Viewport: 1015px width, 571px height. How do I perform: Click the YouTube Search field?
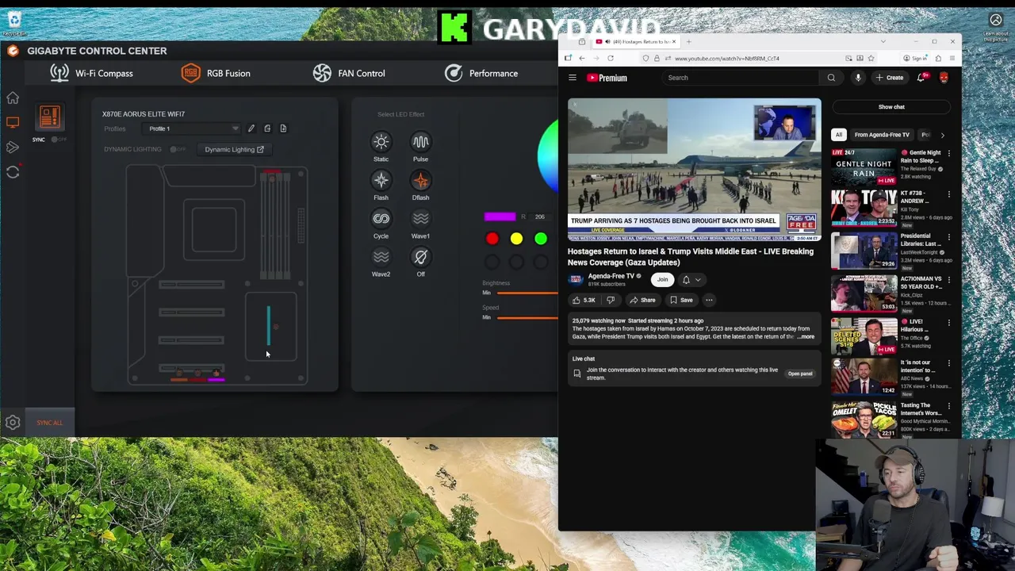pyautogui.click(x=741, y=78)
